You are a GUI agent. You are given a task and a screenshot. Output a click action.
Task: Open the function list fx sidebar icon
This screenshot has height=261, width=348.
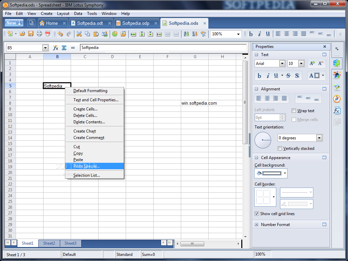(337, 110)
